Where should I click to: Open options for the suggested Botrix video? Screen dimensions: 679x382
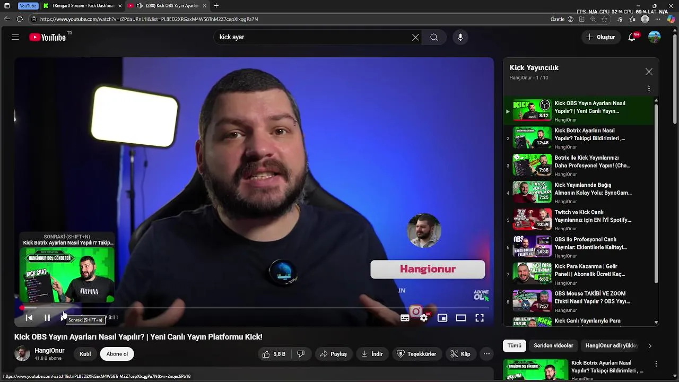pyautogui.click(x=656, y=364)
